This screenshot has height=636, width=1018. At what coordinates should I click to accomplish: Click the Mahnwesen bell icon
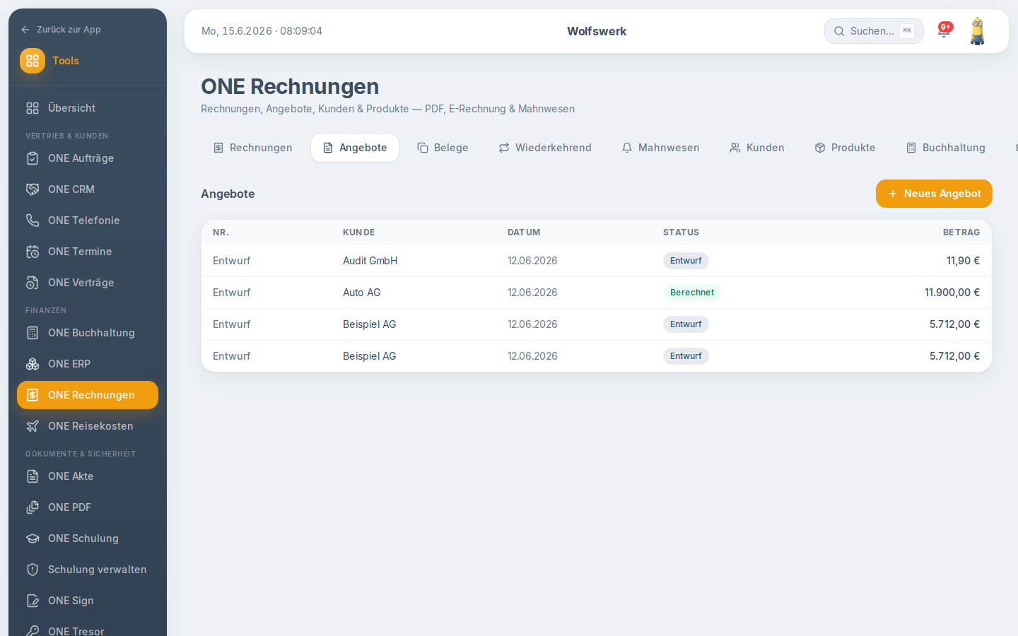627,148
